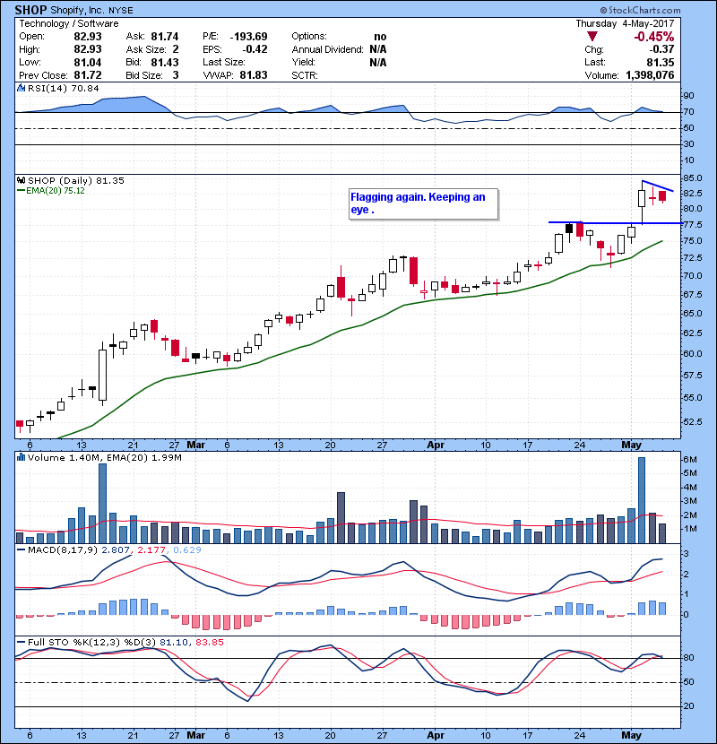Select the Yield N/A value
The width and height of the screenshot is (717, 744).
(377, 62)
